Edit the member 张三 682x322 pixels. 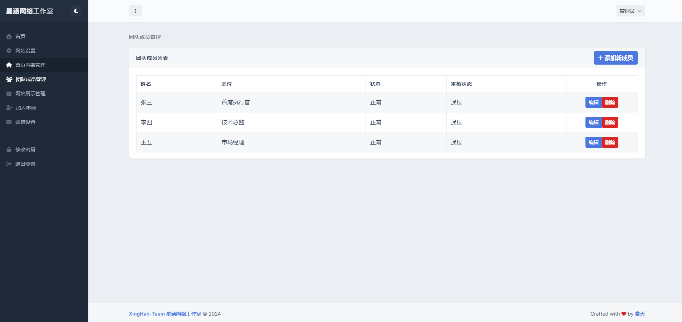coord(593,102)
